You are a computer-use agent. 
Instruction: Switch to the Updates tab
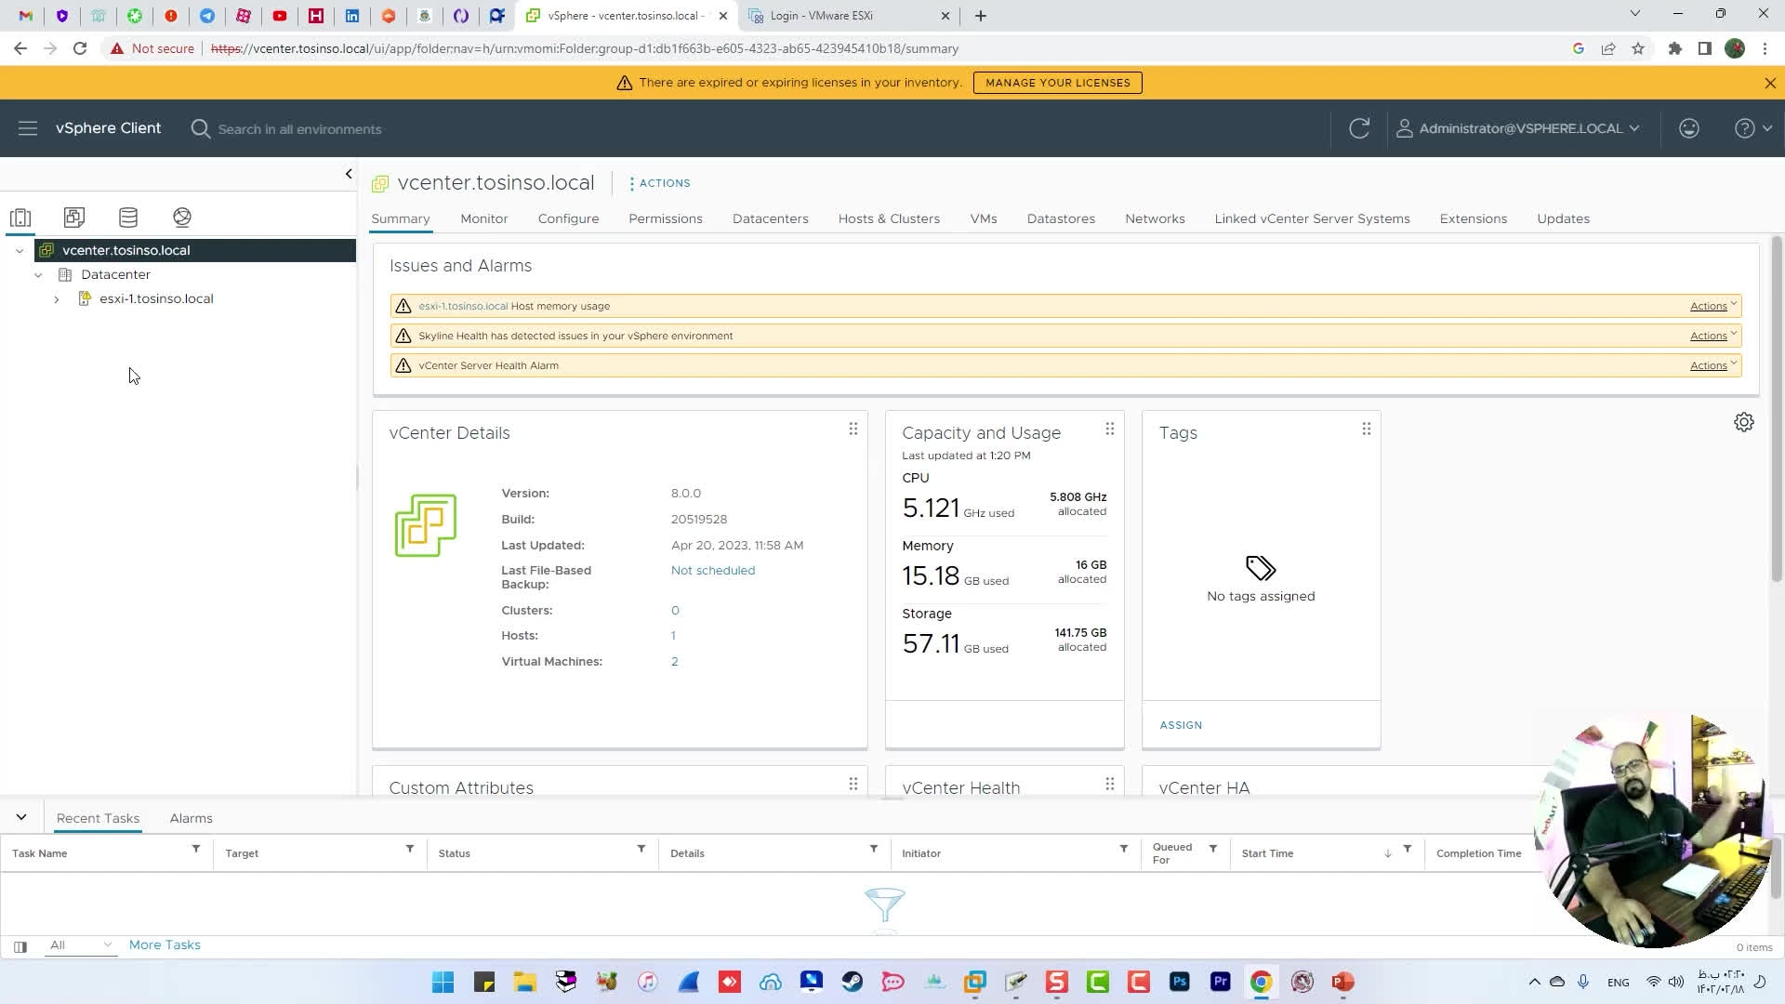1563,218
